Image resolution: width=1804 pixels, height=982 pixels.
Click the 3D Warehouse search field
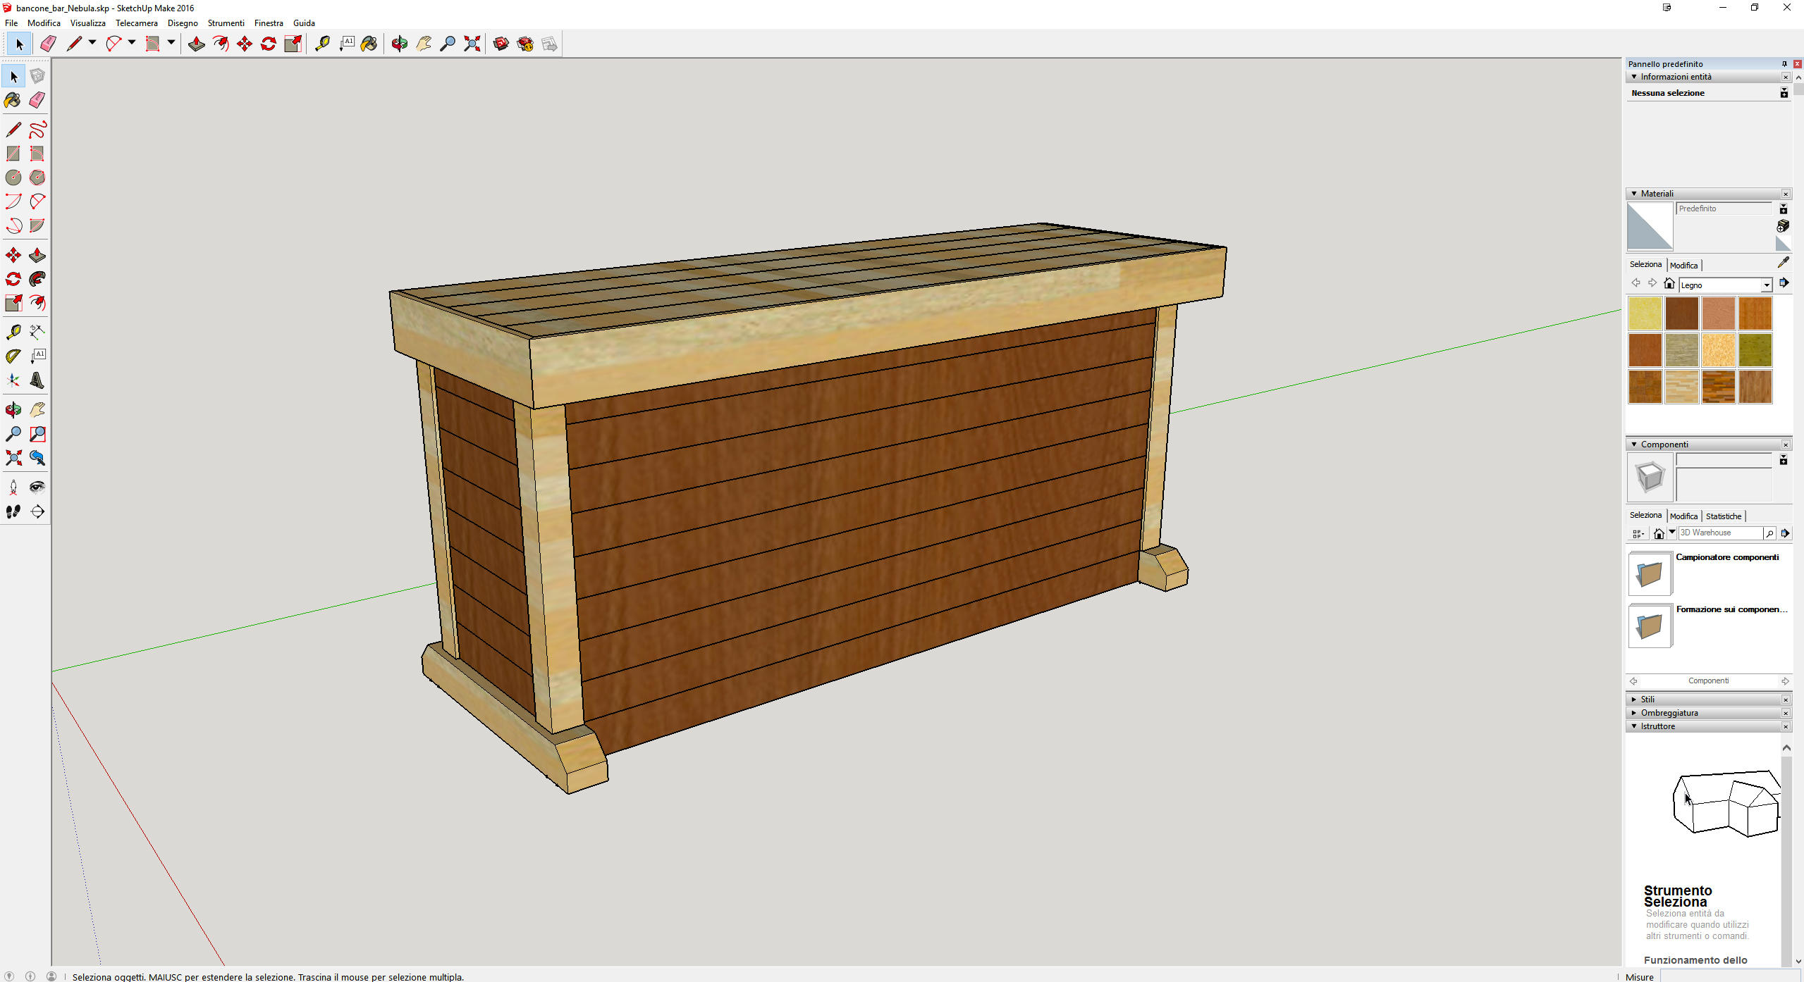point(1720,533)
